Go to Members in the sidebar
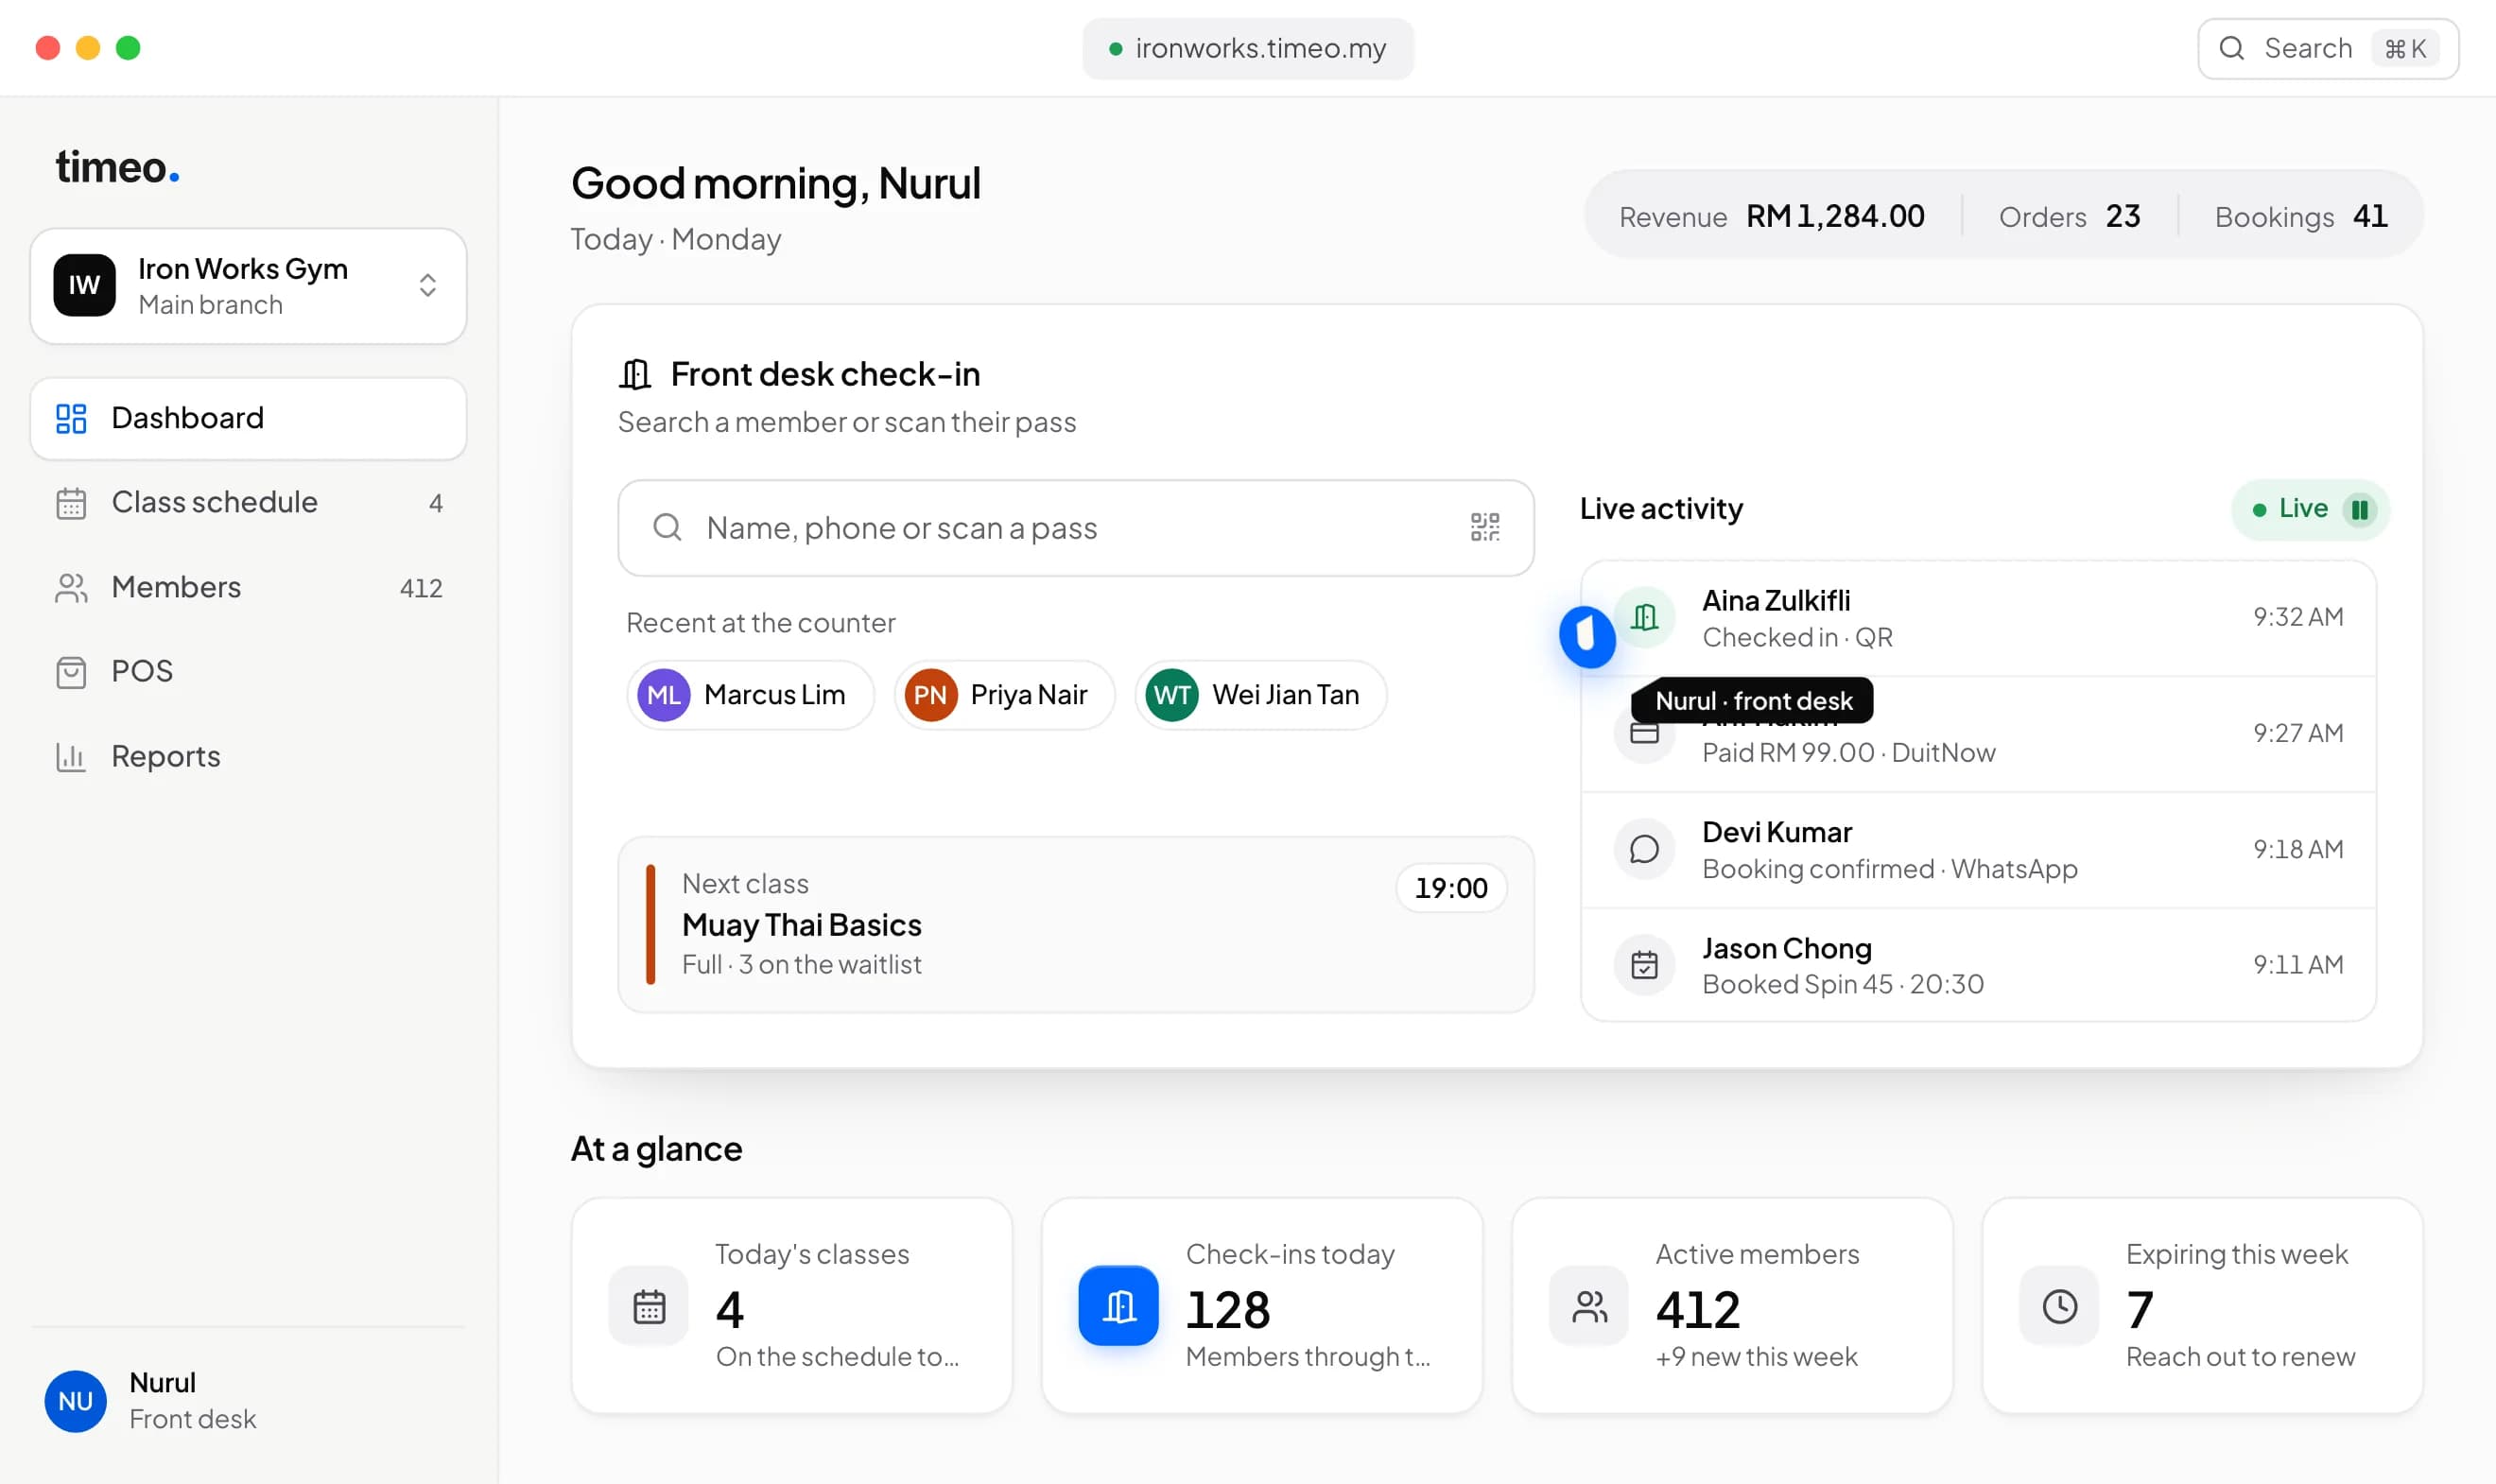This screenshot has height=1484, width=2496. [x=248, y=588]
